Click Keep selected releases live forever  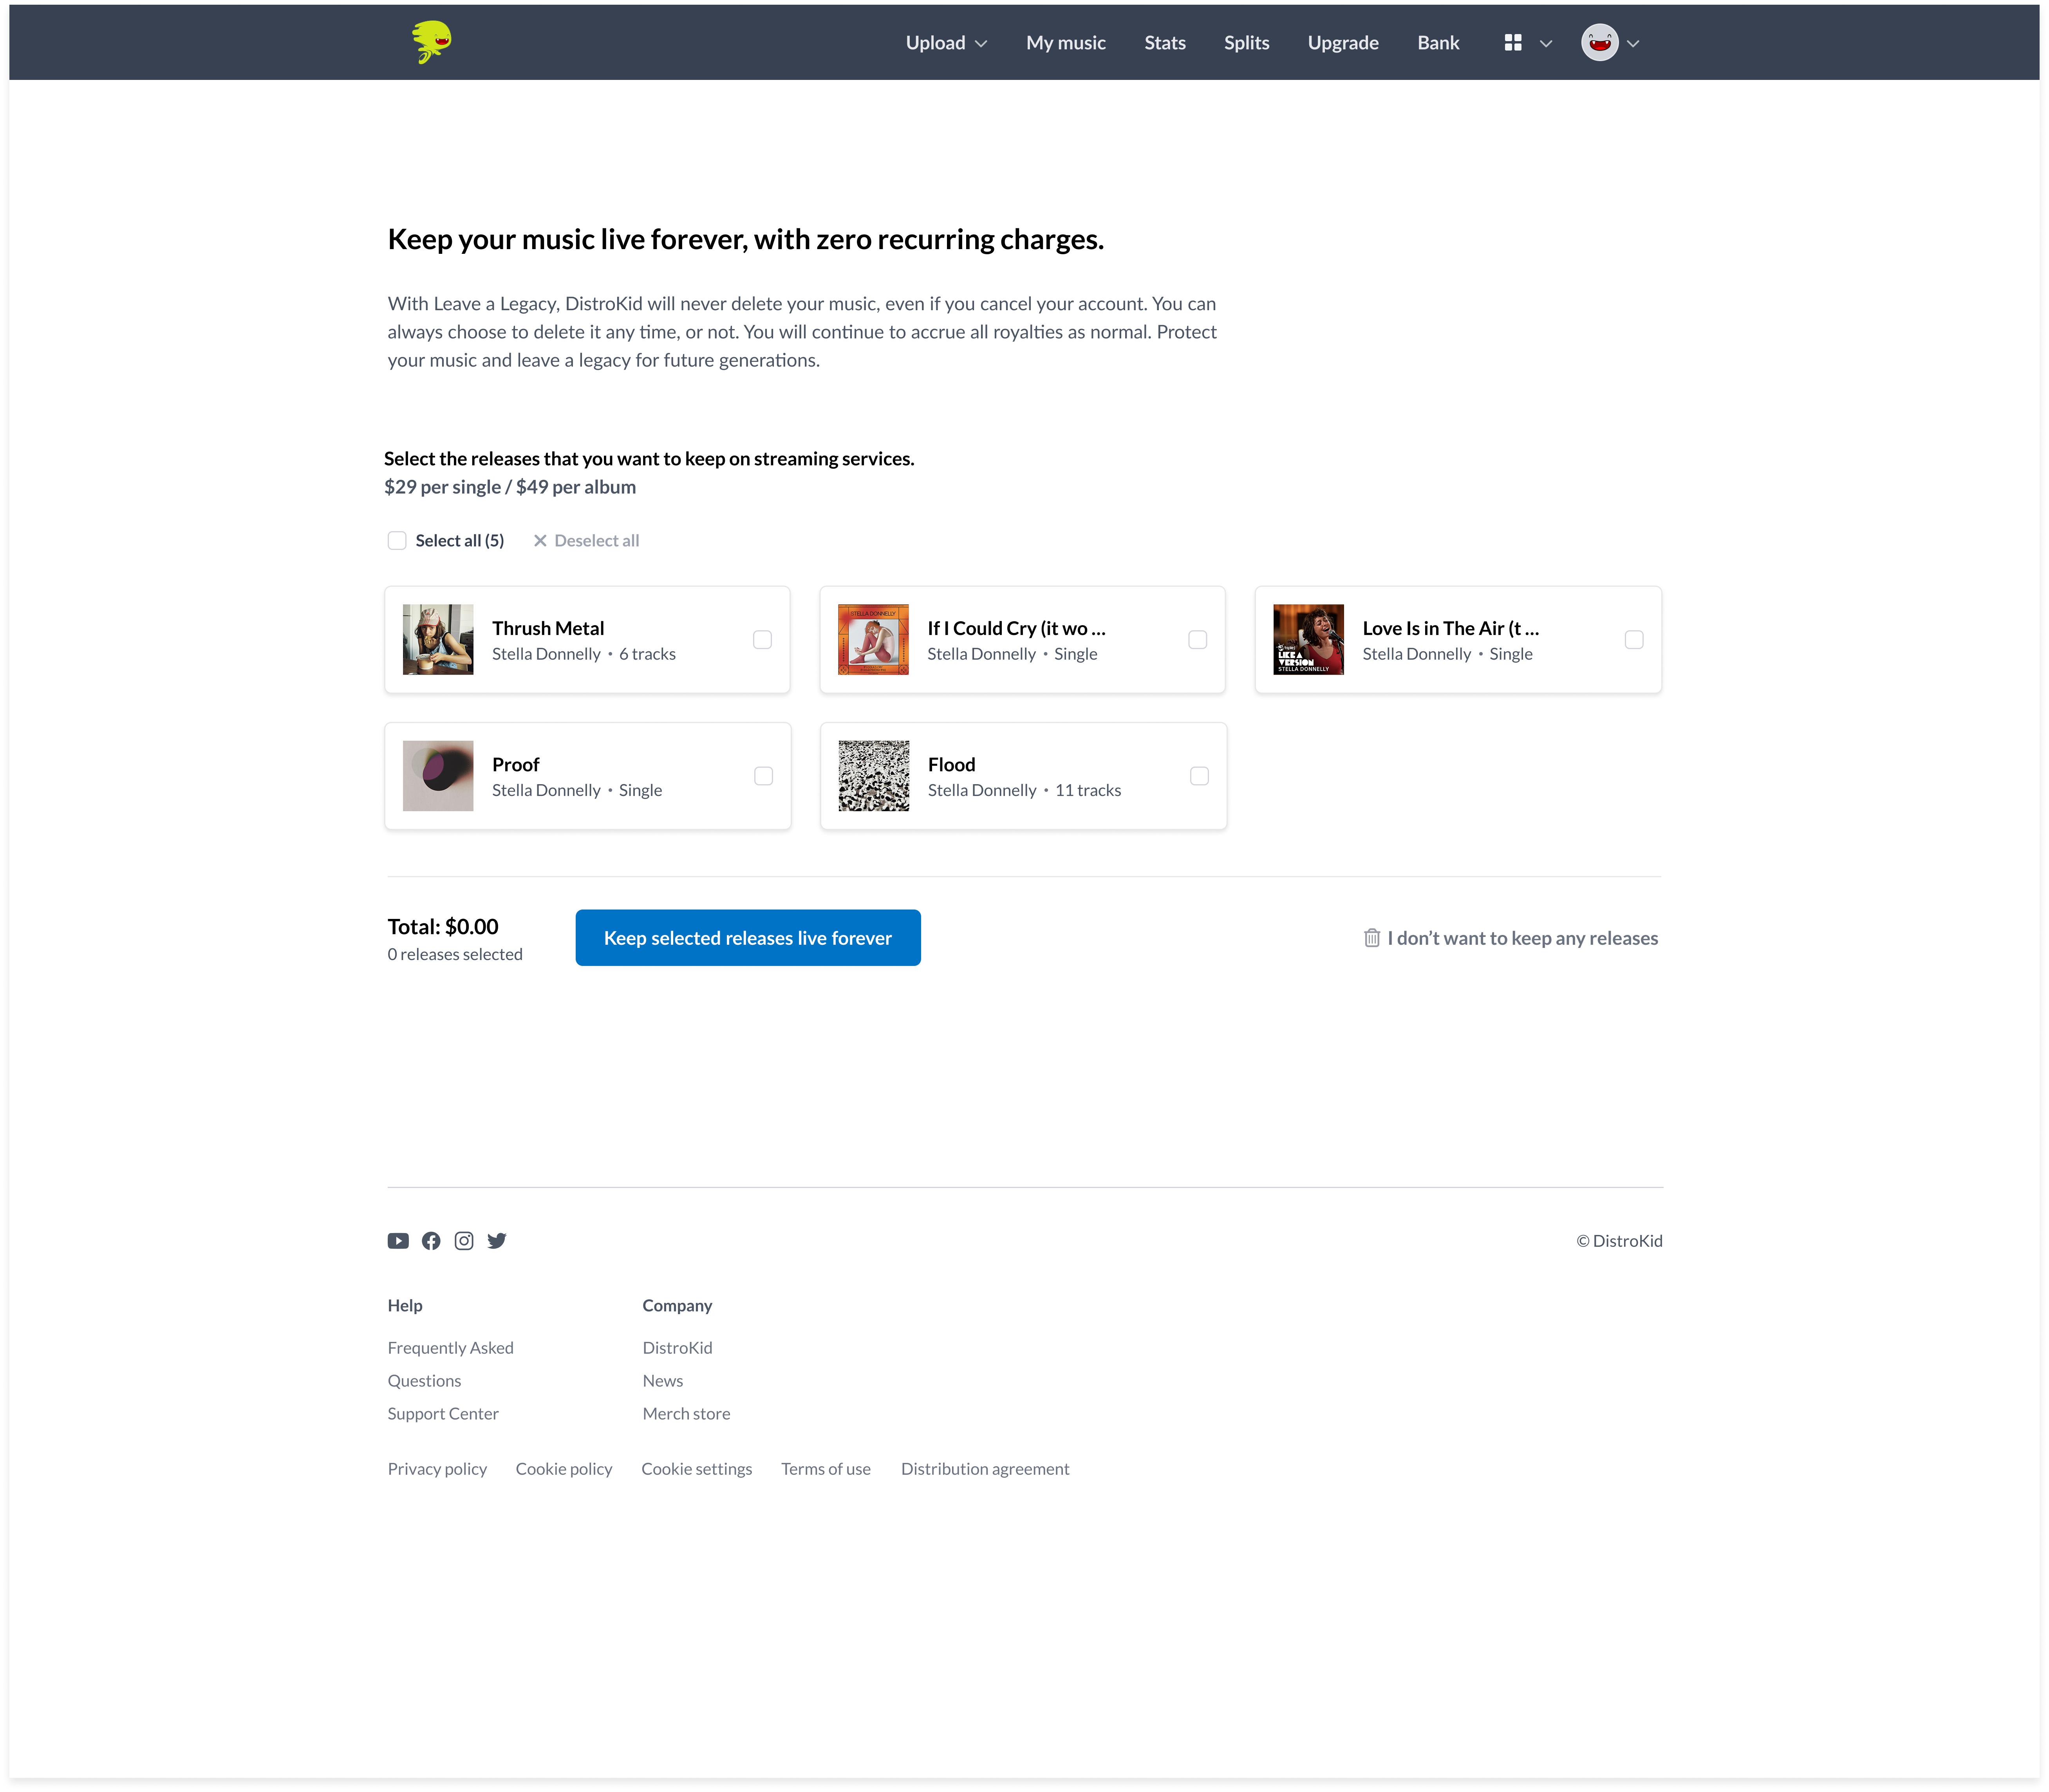[748, 938]
